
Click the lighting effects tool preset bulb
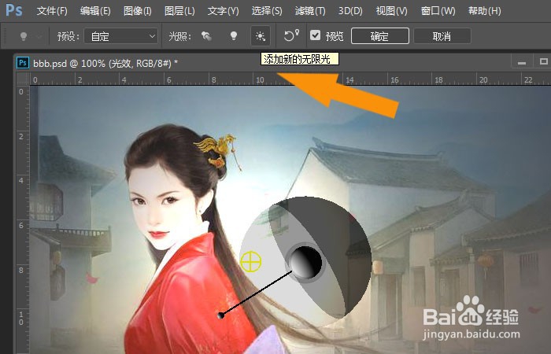pos(23,36)
